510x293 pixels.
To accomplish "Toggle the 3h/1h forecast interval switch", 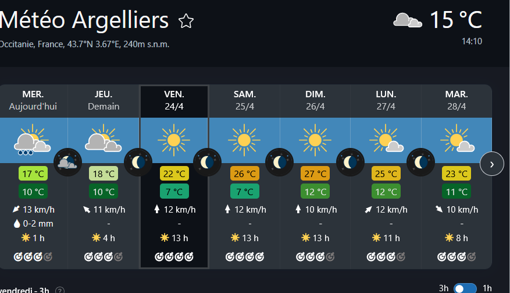I will tap(465, 288).
